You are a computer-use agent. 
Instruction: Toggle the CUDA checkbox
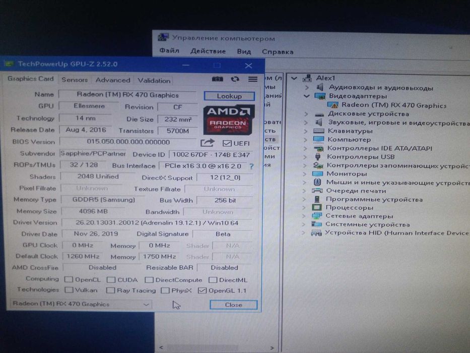(x=111, y=280)
